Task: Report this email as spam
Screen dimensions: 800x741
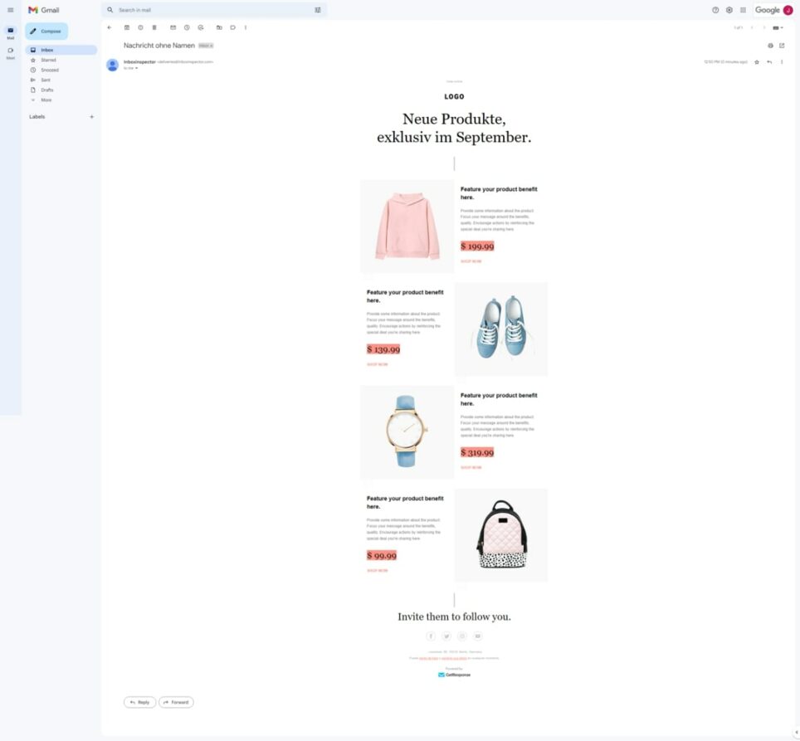Action: pos(140,27)
